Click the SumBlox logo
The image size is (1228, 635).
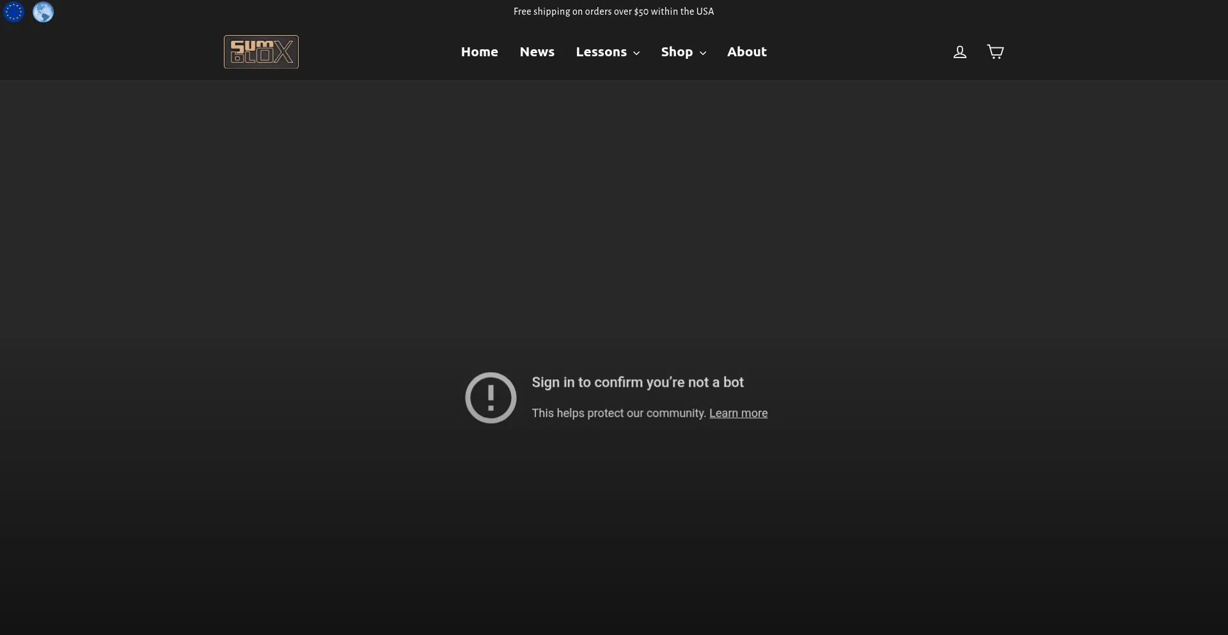coord(261,52)
